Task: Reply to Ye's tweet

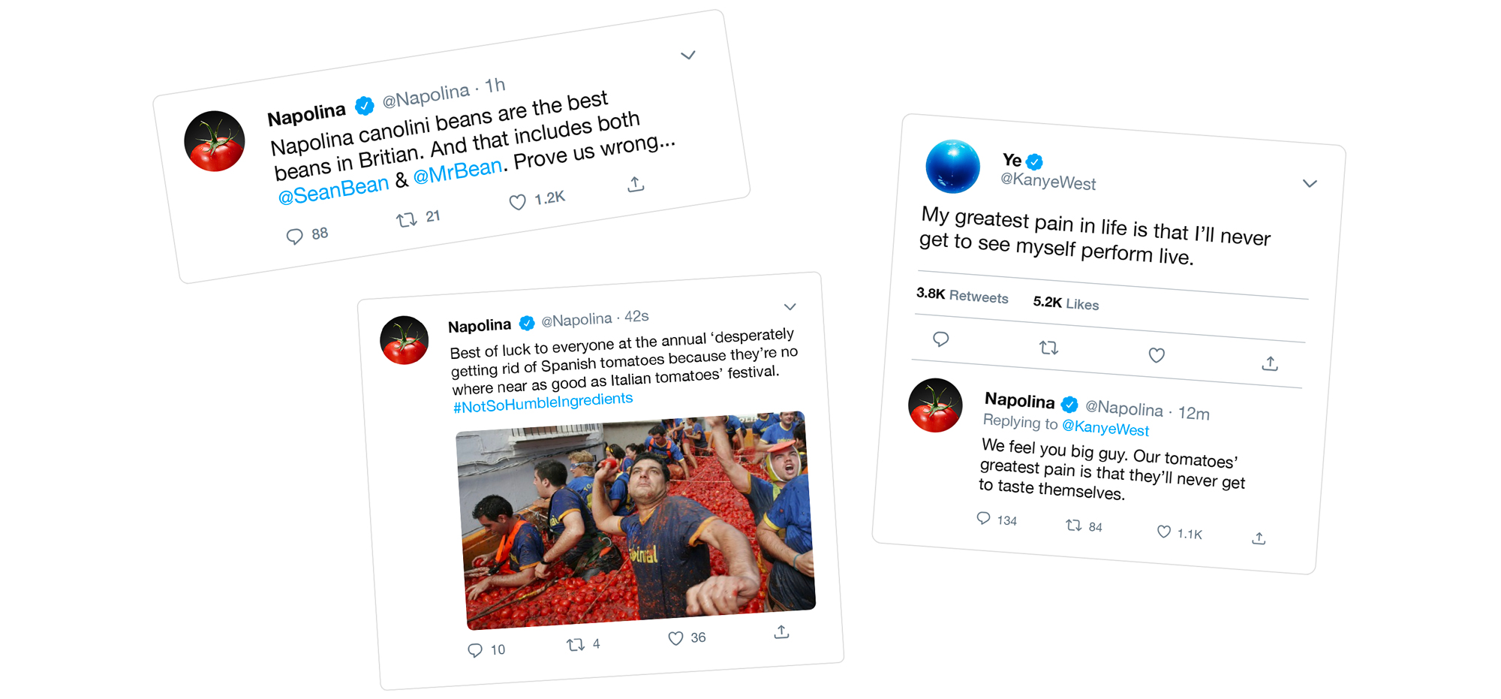Action: click(940, 339)
